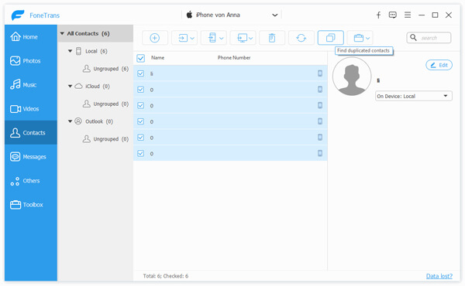
Task: Click the refresh contacts icon
Action: tap(301, 38)
